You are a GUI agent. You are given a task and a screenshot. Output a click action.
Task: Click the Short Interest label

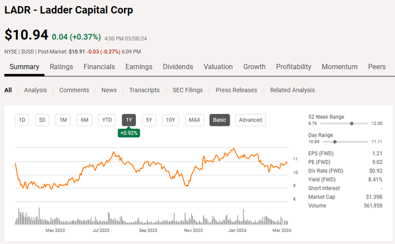[x=324, y=188]
